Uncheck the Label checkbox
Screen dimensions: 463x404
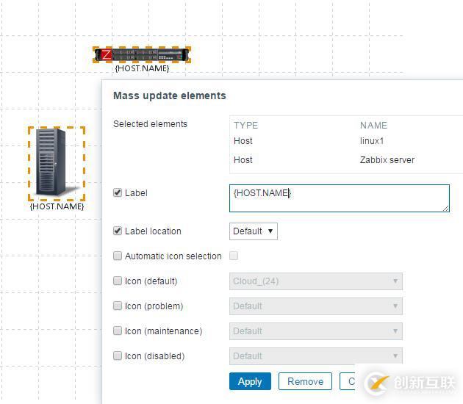(118, 192)
